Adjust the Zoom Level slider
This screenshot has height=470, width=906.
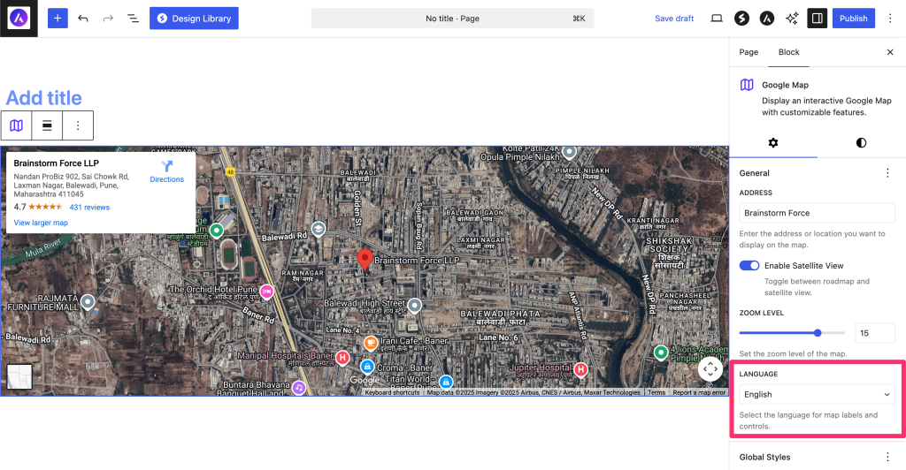coord(817,333)
